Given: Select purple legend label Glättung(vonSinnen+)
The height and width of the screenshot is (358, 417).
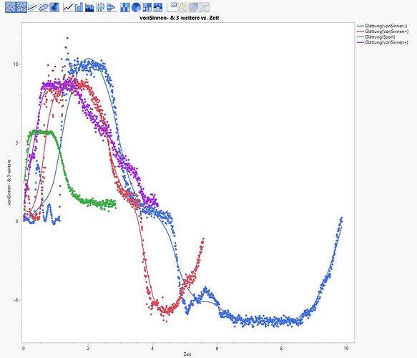Looking at the screenshot, I should point(386,42).
